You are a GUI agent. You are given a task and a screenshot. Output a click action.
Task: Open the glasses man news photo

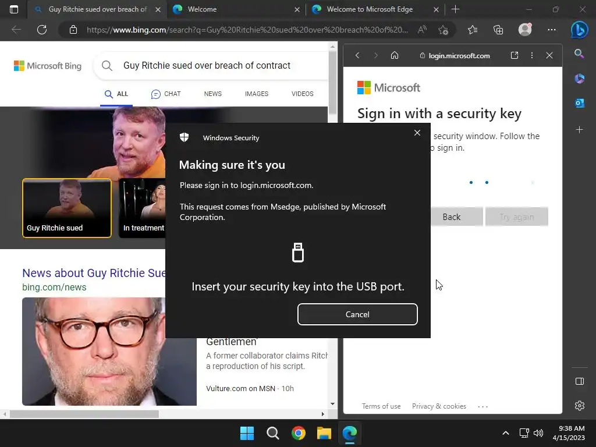pyautogui.click(x=109, y=351)
